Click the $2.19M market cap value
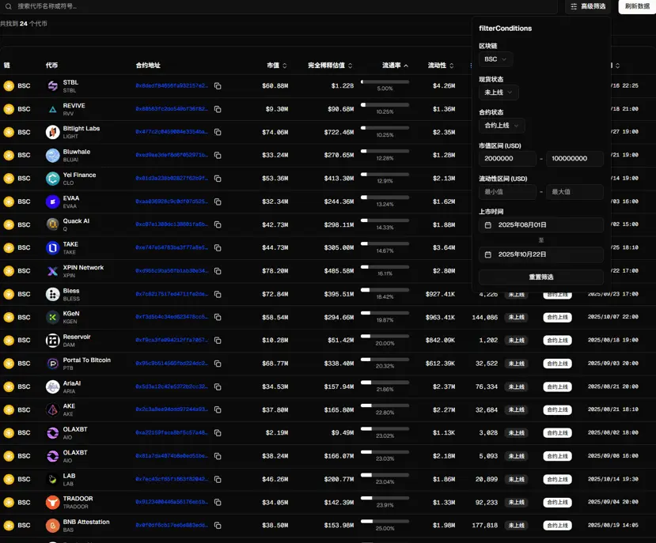 coord(276,432)
